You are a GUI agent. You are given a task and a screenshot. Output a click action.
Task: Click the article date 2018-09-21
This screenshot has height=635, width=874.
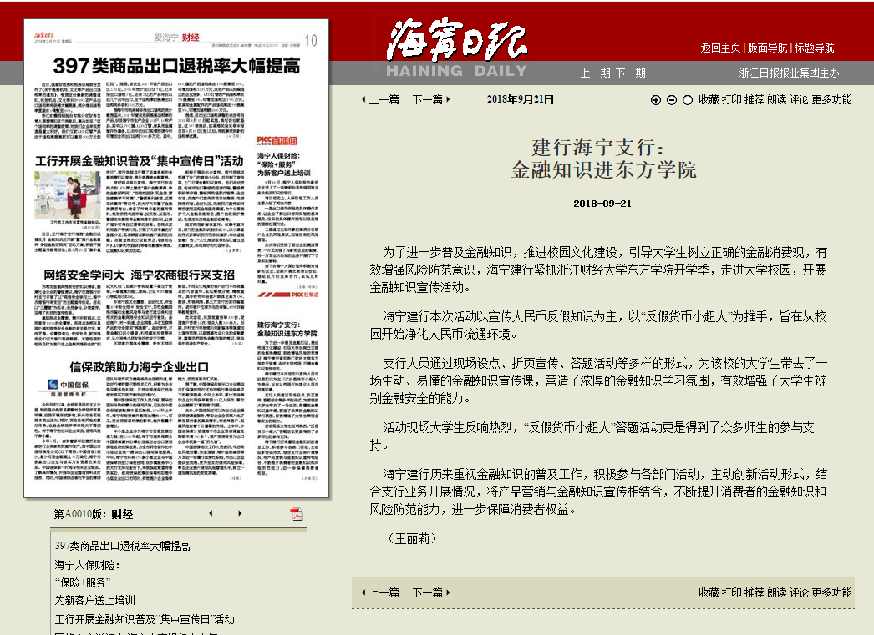tap(602, 204)
